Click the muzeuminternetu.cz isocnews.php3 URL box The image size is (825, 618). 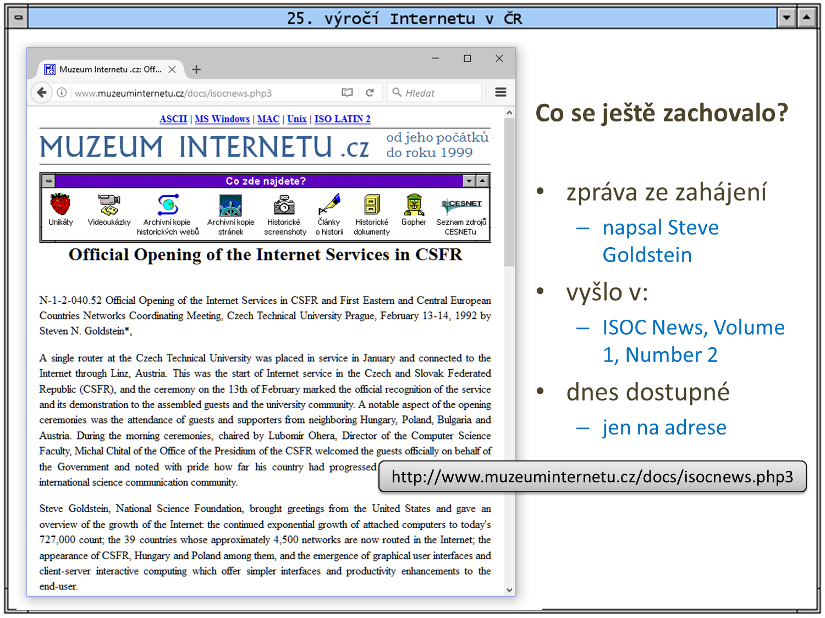[592, 476]
